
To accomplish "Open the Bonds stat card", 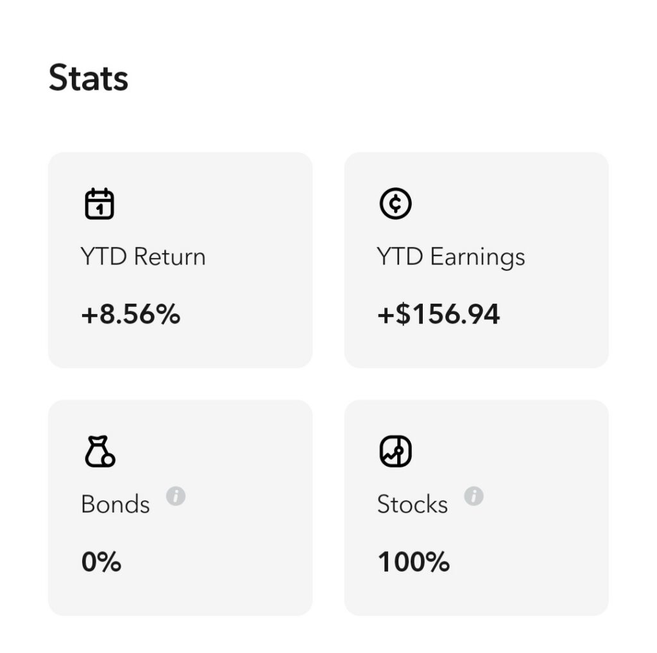I will click(180, 507).
